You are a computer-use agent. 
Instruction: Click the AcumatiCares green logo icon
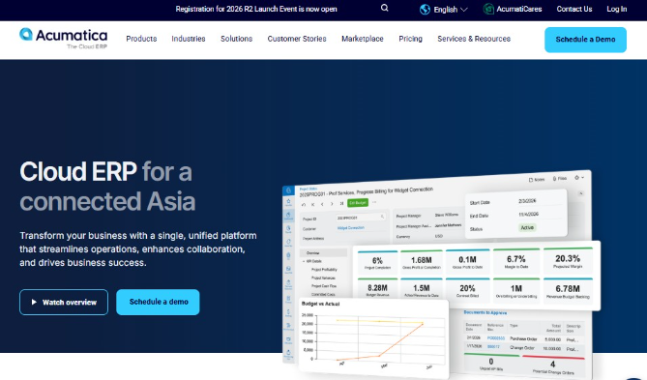tap(488, 9)
